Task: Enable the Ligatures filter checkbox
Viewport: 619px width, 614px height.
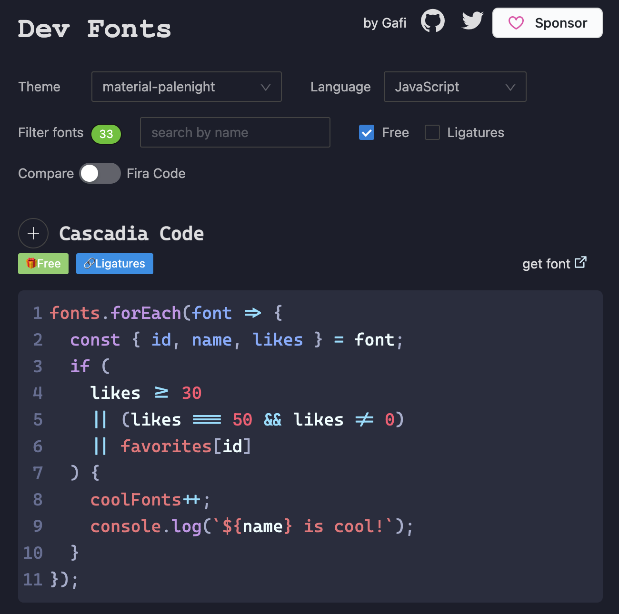Action: 432,132
